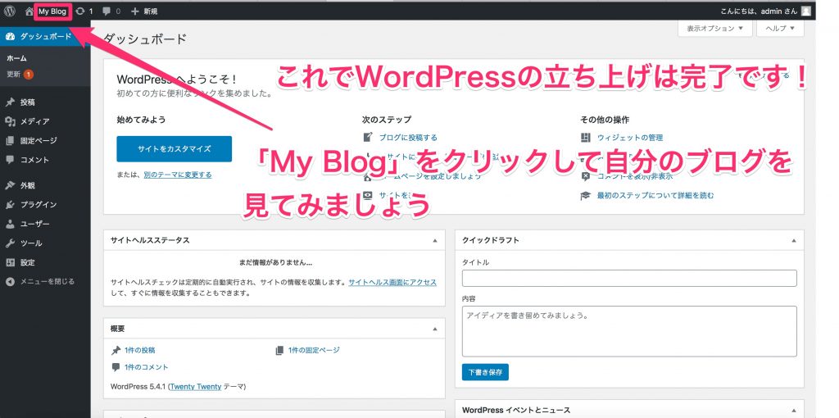
Task: Open メディア (Media) in the sidebar
Action: 34,121
